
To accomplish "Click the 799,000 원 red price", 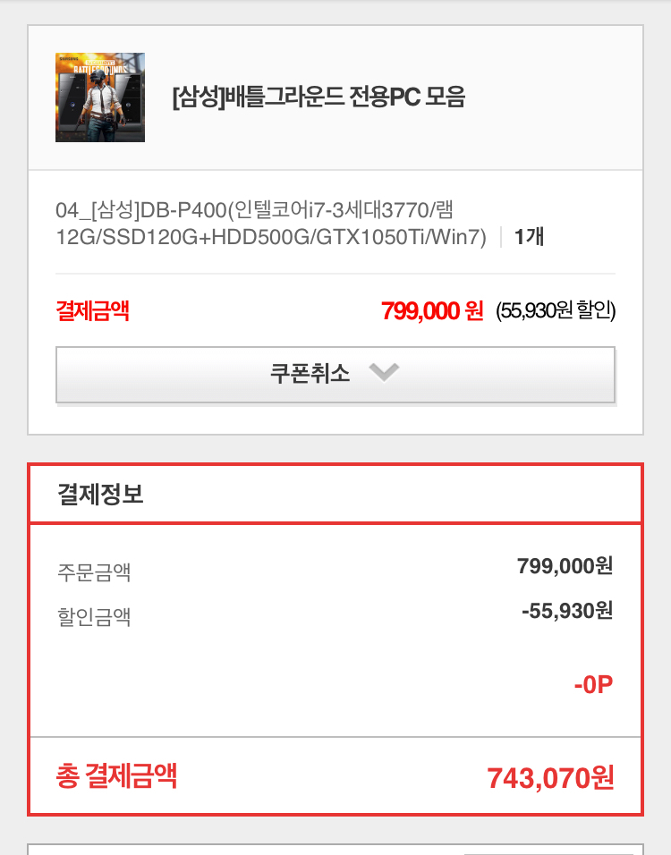I will point(432,311).
